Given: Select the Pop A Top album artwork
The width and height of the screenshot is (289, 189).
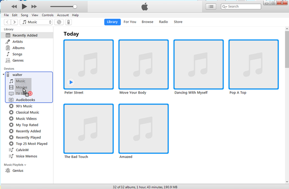Looking at the screenshot, I should coord(254,64).
